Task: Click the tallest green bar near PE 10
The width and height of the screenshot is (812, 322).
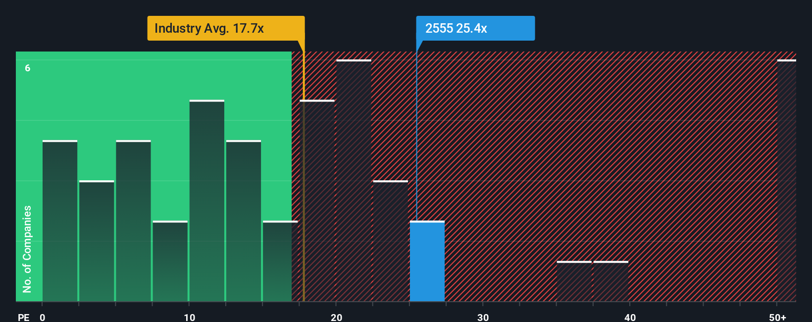Action: tap(207, 201)
